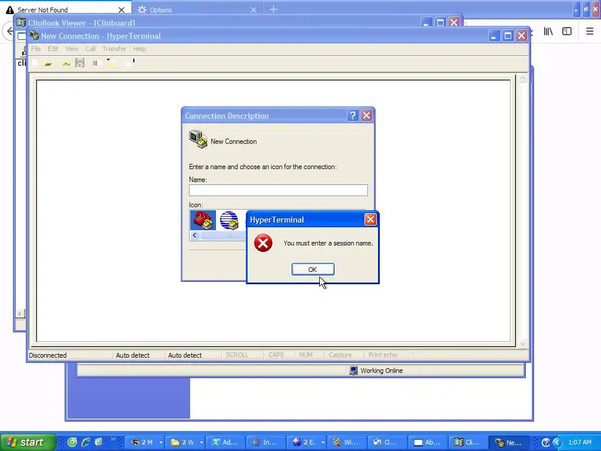Image resolution: width=601 pixels, height=451 pixels.
Task: Switch to the In... taskbar button
Action: tap(266, 443)
